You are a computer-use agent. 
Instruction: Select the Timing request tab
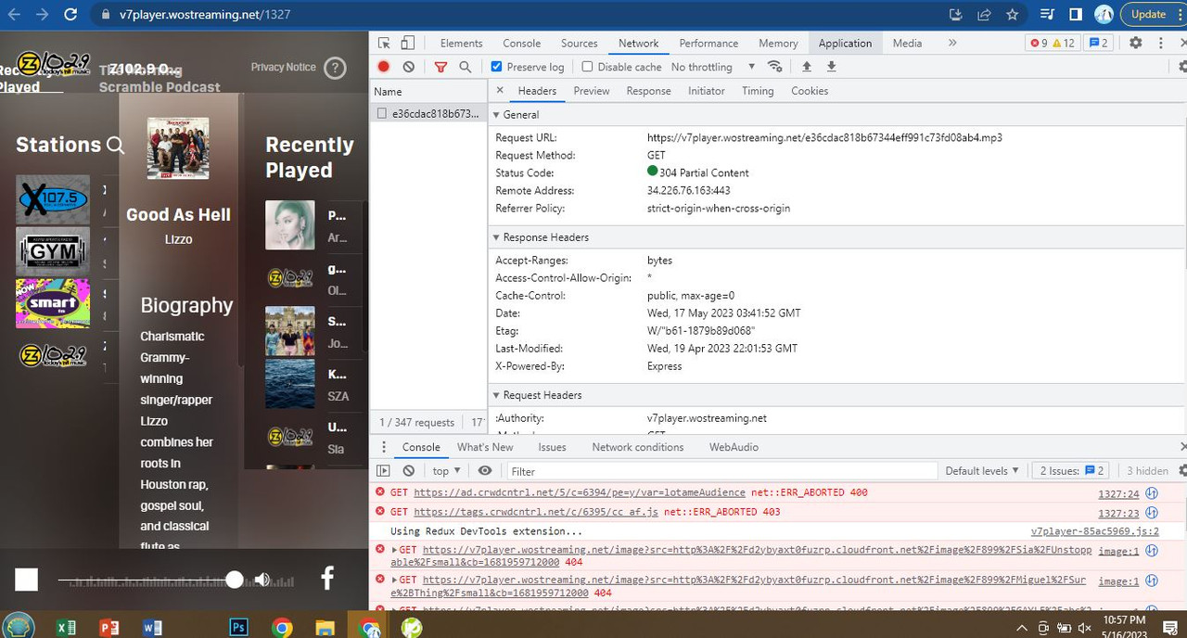click(x=758, y=91)
